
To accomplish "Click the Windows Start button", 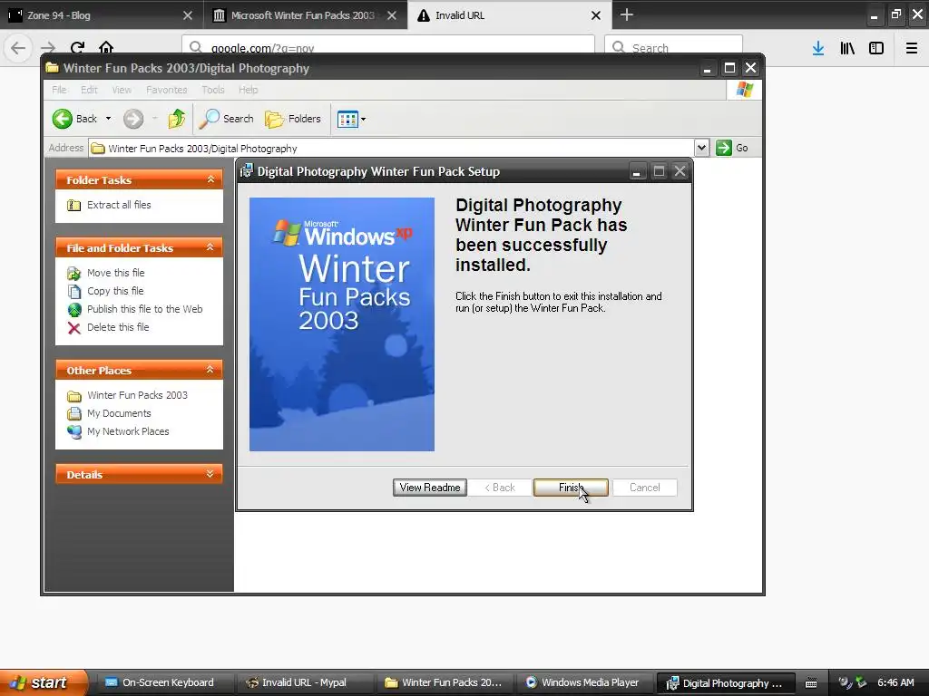I will (43, 682).
